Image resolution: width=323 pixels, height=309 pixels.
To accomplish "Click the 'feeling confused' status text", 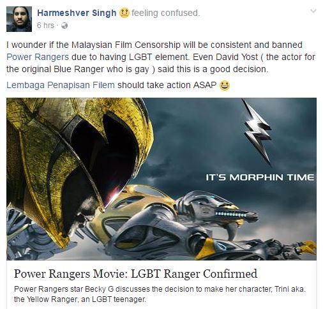I will coord(166,13).
